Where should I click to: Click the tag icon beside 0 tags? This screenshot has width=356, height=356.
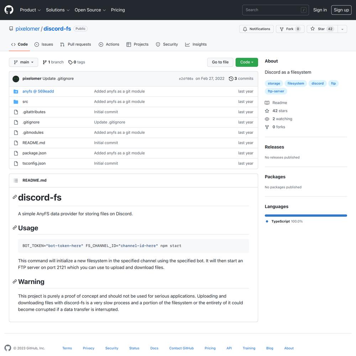tap(70, 62)
